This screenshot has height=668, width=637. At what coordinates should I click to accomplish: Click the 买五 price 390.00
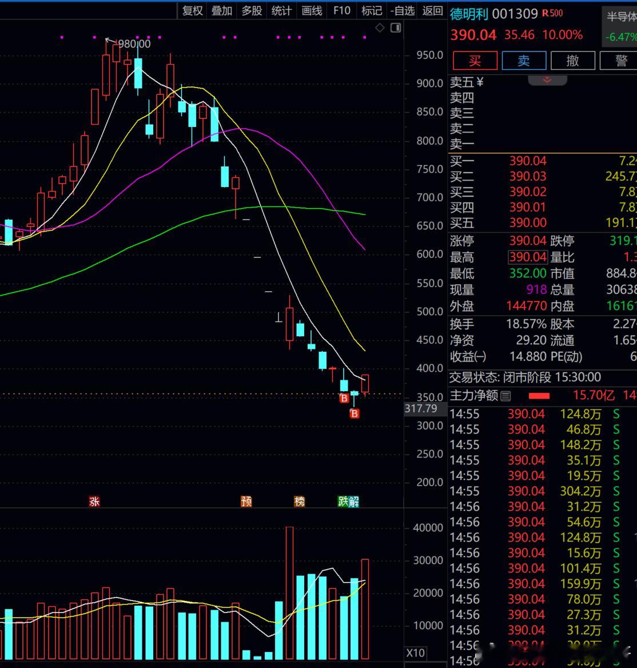pos(528,222)
